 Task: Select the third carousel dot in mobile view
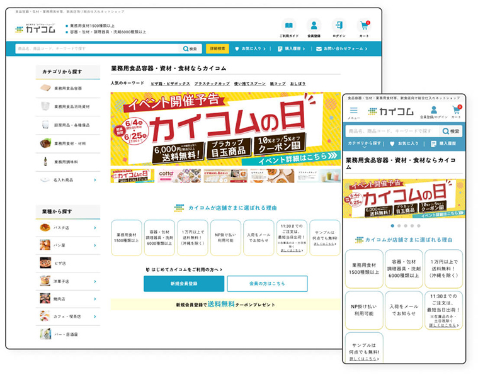point(406,226)
